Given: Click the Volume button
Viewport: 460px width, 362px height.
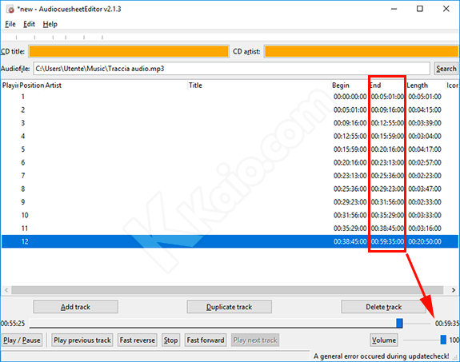Looking at the screenshot, I should coord(384,340).
